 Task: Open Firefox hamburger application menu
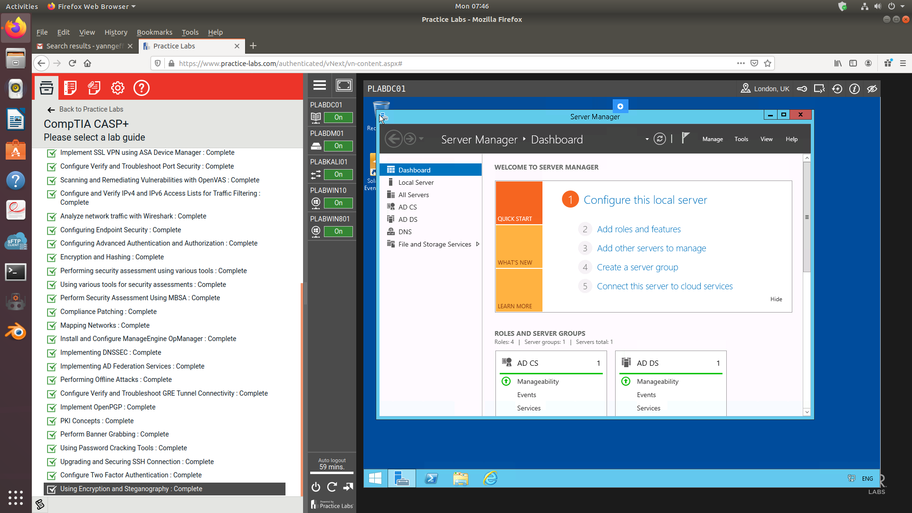(903, 63)
